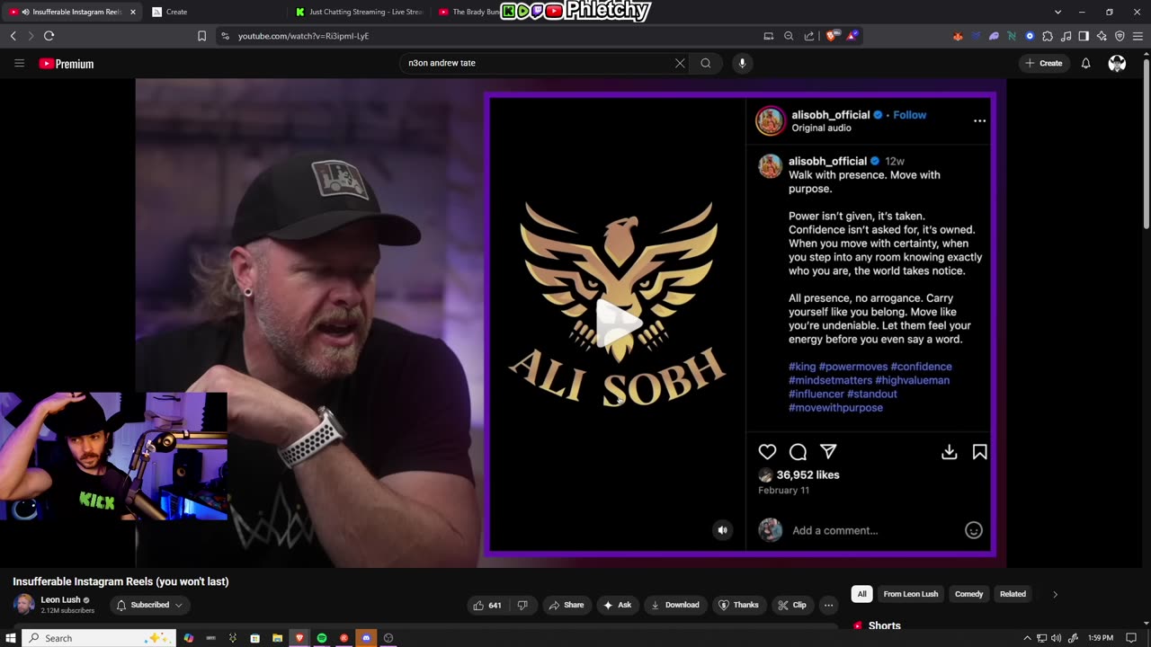
Task: Switch to The Brady Bunch tab
Action: (468, 12)
